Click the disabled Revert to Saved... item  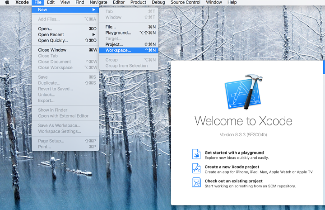point(65,89)
